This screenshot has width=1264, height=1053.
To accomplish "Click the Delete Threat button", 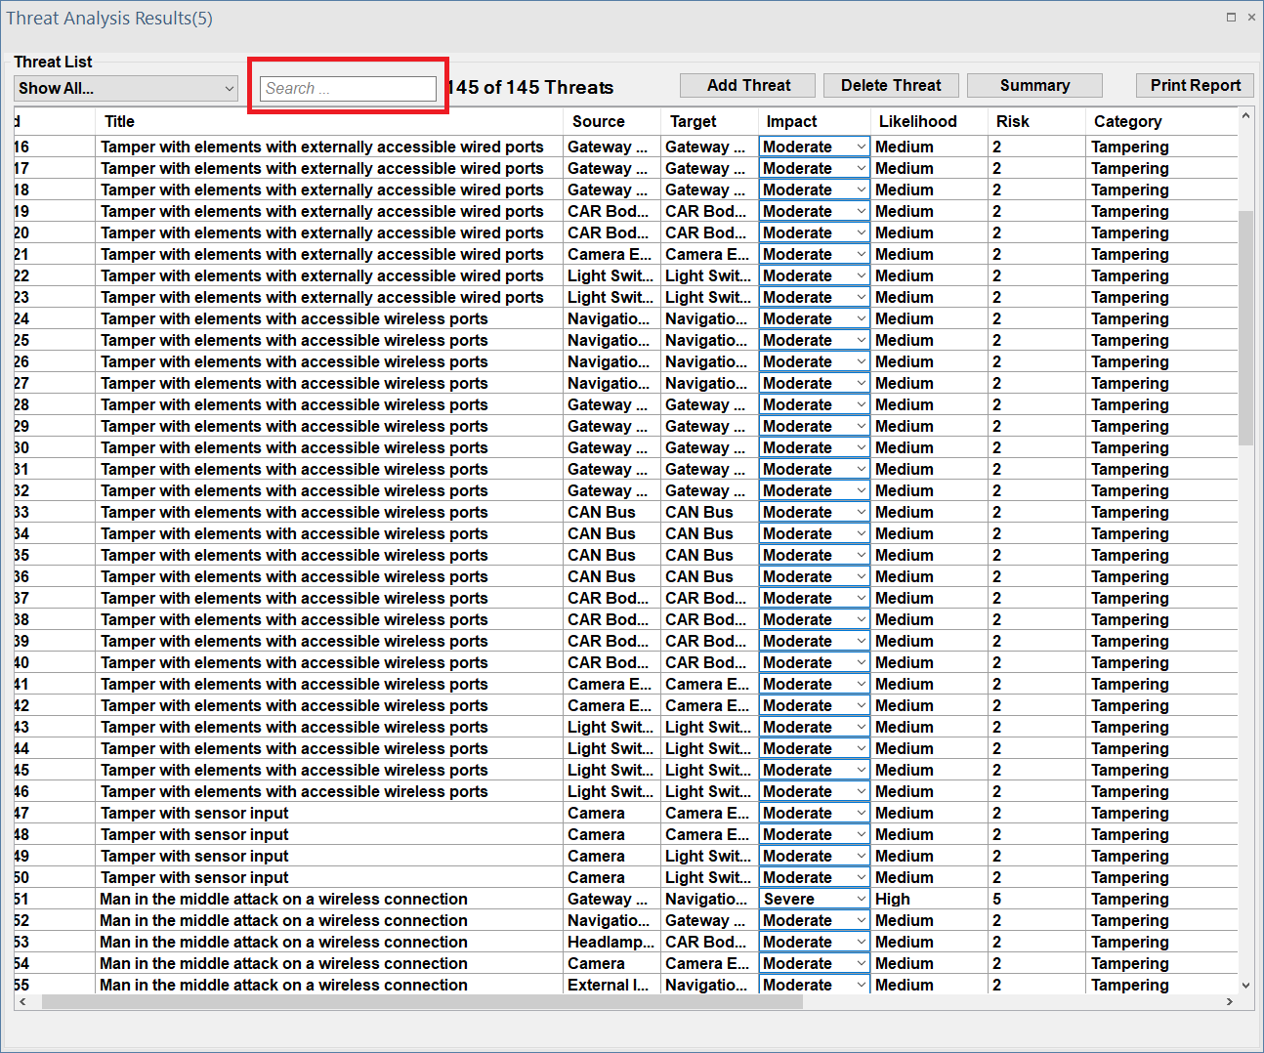I will [891, 86].
